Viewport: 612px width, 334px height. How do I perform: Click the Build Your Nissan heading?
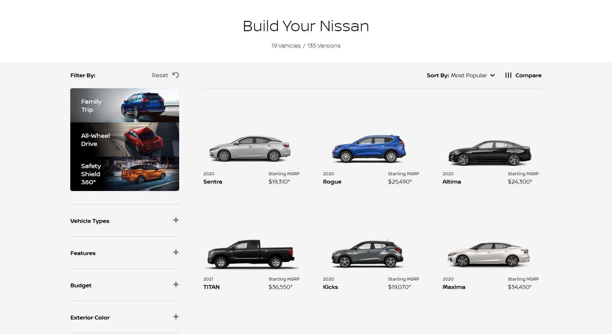pyautogui.click(x=306, y=26)
